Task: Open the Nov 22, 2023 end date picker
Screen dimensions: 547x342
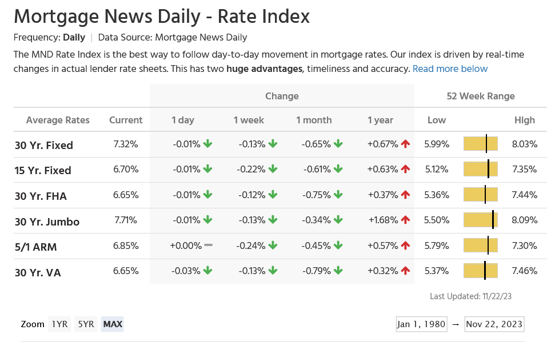Action: click(x=494, y=324)
